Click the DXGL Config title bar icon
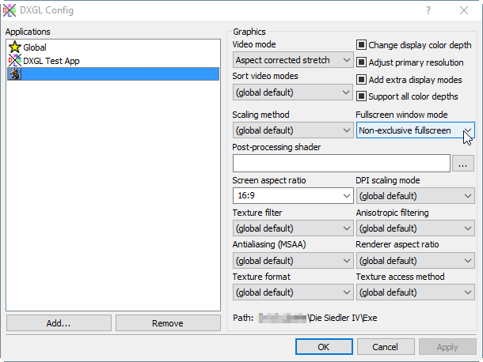 (x=10, y=10)
